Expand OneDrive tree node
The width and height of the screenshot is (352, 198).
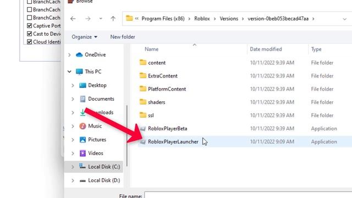[69, 55]
